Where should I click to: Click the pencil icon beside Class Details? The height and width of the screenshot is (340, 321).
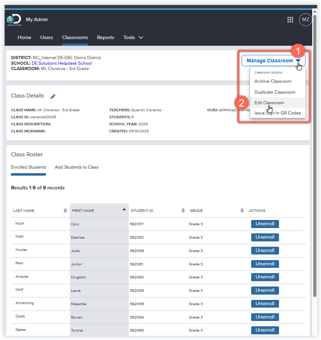[53, 96]
